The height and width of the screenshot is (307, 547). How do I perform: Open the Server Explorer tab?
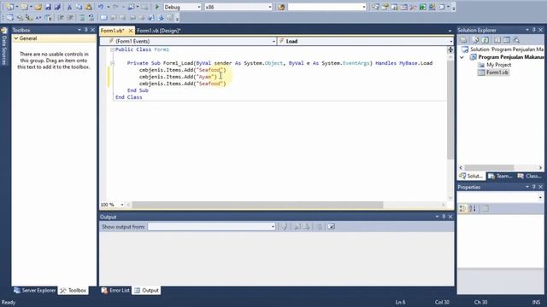click(34, 290)
